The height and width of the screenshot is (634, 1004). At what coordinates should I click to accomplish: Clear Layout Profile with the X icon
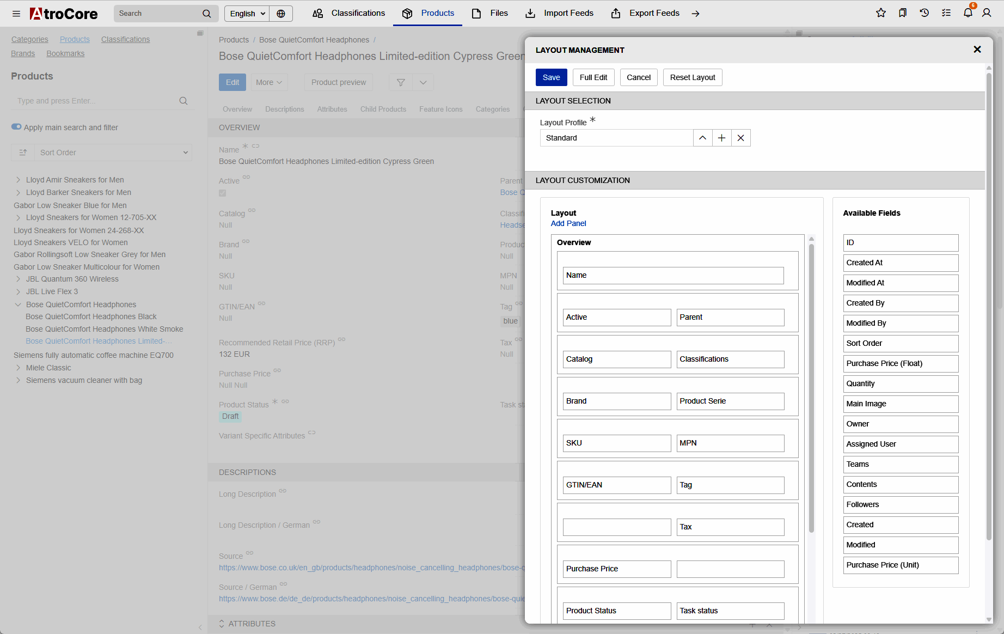[740, 138]
